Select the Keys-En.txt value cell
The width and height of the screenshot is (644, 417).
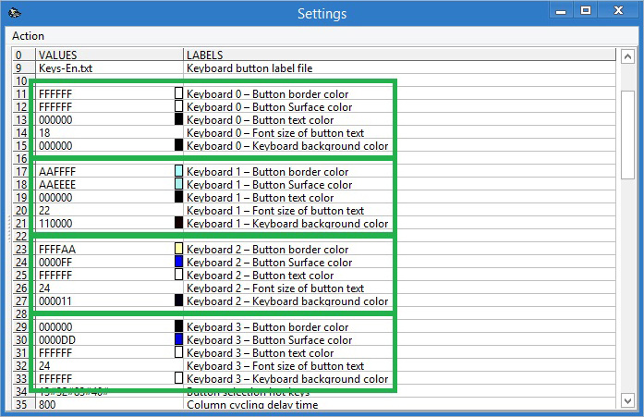(x=110, y=68)
